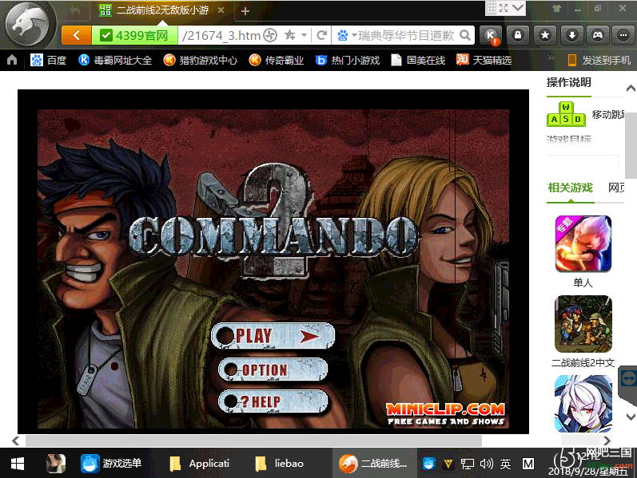637x478 pixels.
Task: Open the 百度 bookmark
Action: [48, 60]
